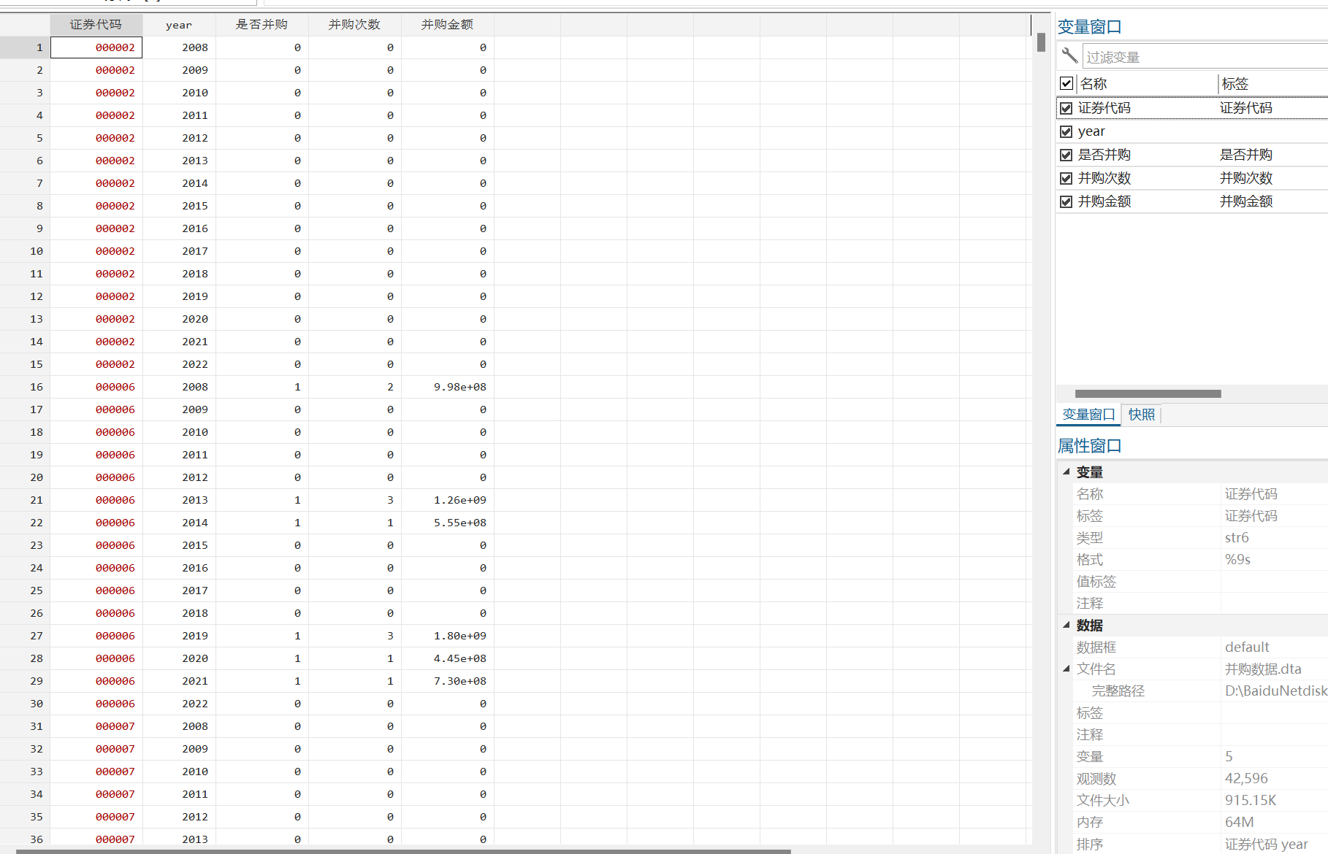The image size is (1328, 854).
Task: Click the 4.45e+08 amount cell
Action: [448, 658]
